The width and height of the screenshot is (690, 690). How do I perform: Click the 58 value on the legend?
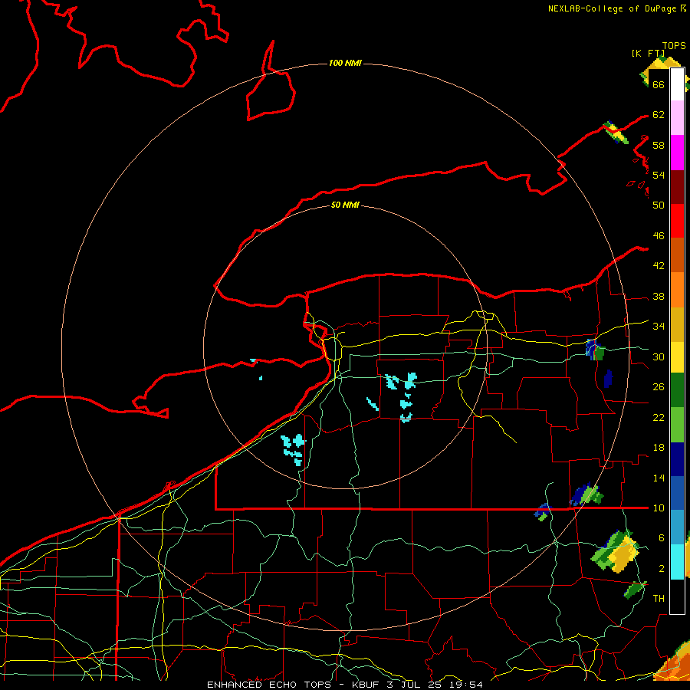tap(659, 145)
